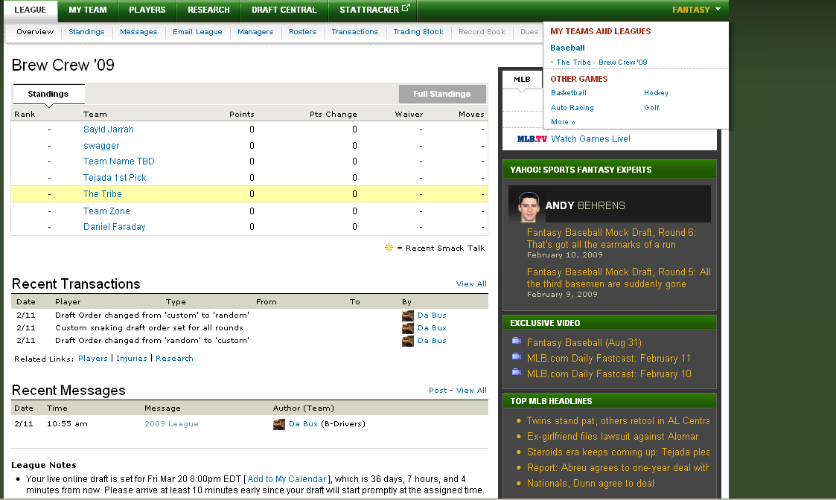
Task: Open Ex-girlfriend files lawsuit against Alomar headline
Action: pyautogui.click(x=613, y=436)
